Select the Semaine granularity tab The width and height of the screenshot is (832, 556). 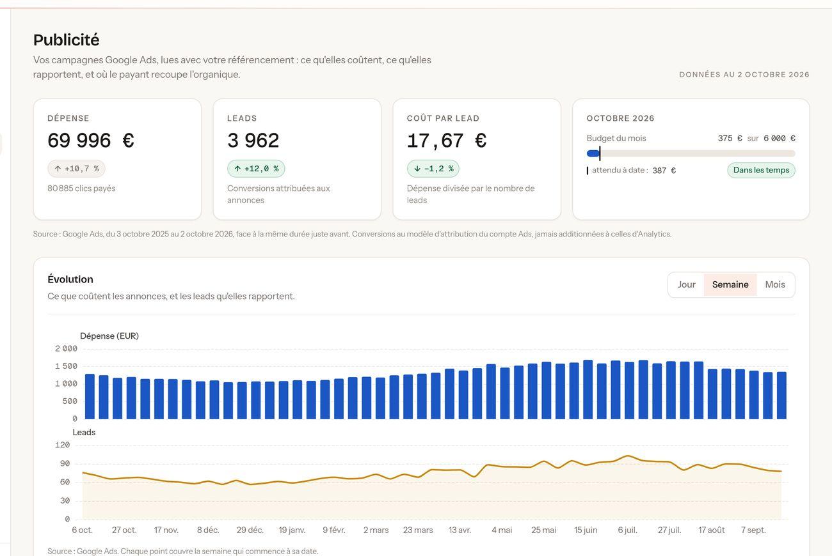tap(730, 285)
